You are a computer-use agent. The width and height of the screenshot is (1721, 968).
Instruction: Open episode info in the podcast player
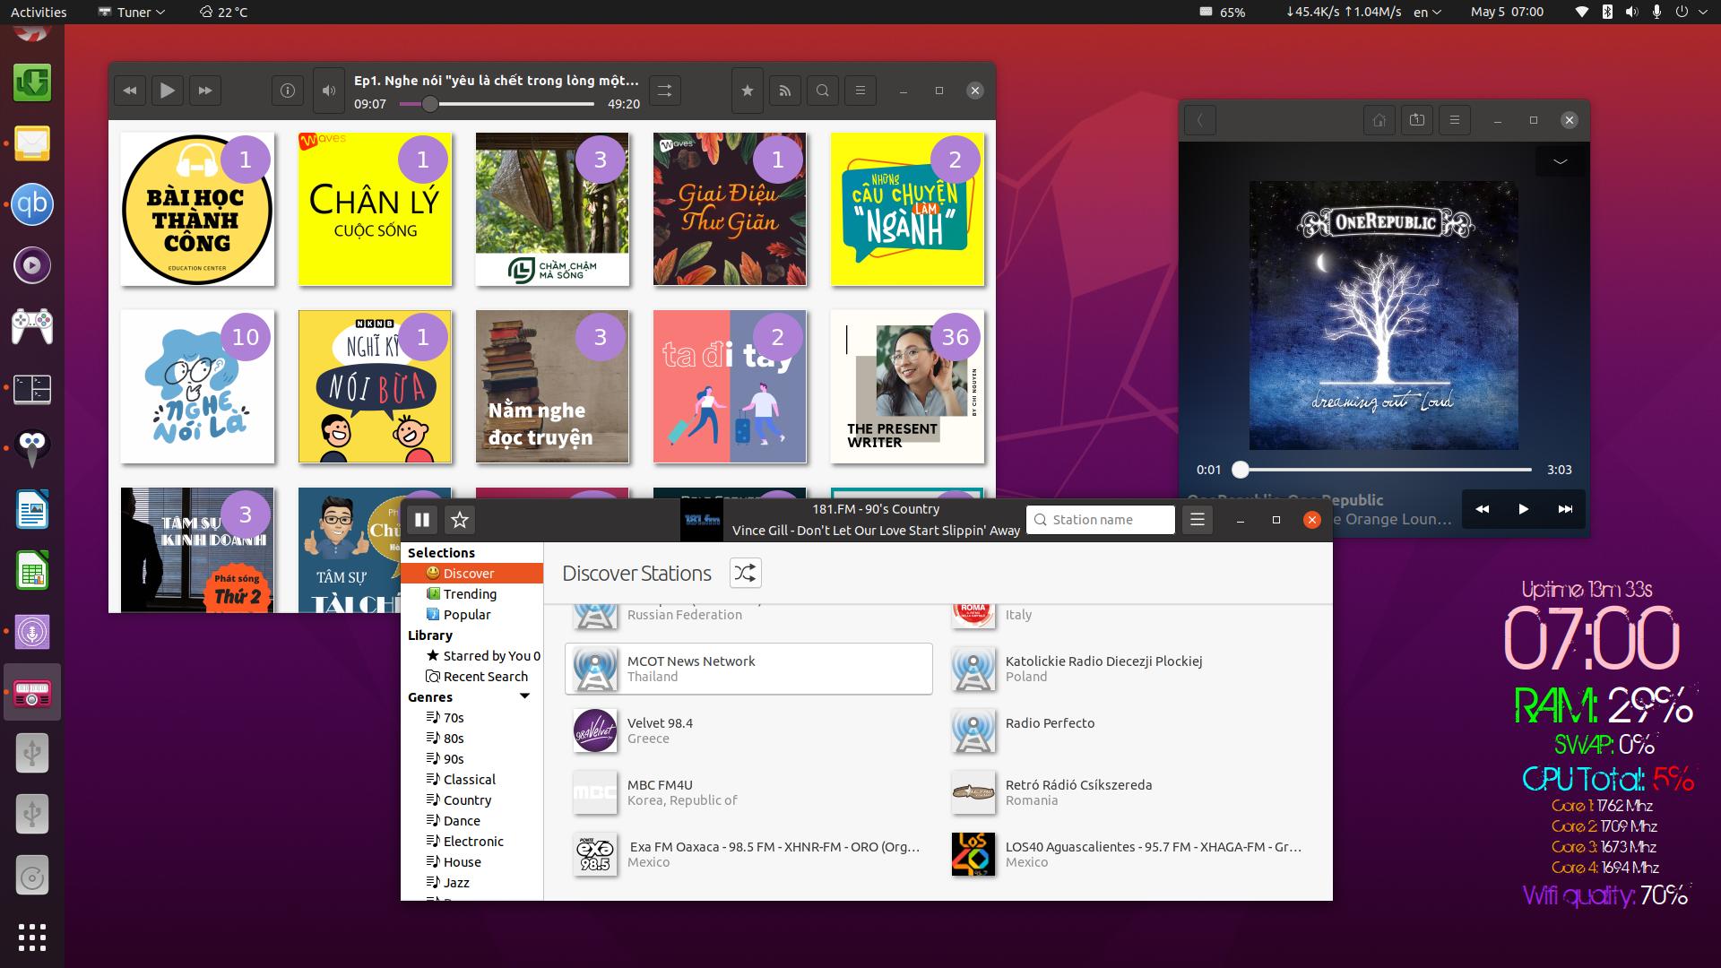point(288,91)
